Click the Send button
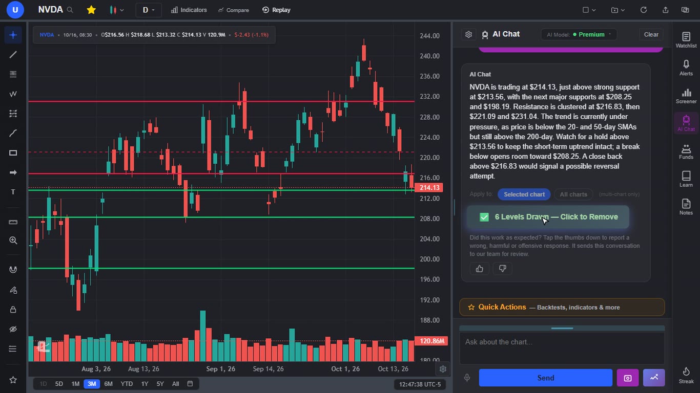 [x=546, y=378]
